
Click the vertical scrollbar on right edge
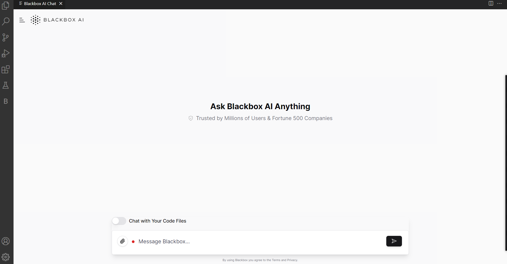point(506,163)
